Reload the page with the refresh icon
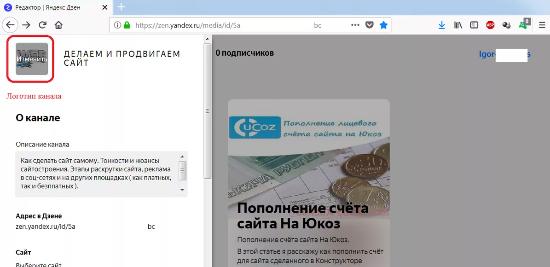 [x=42, y=25]
